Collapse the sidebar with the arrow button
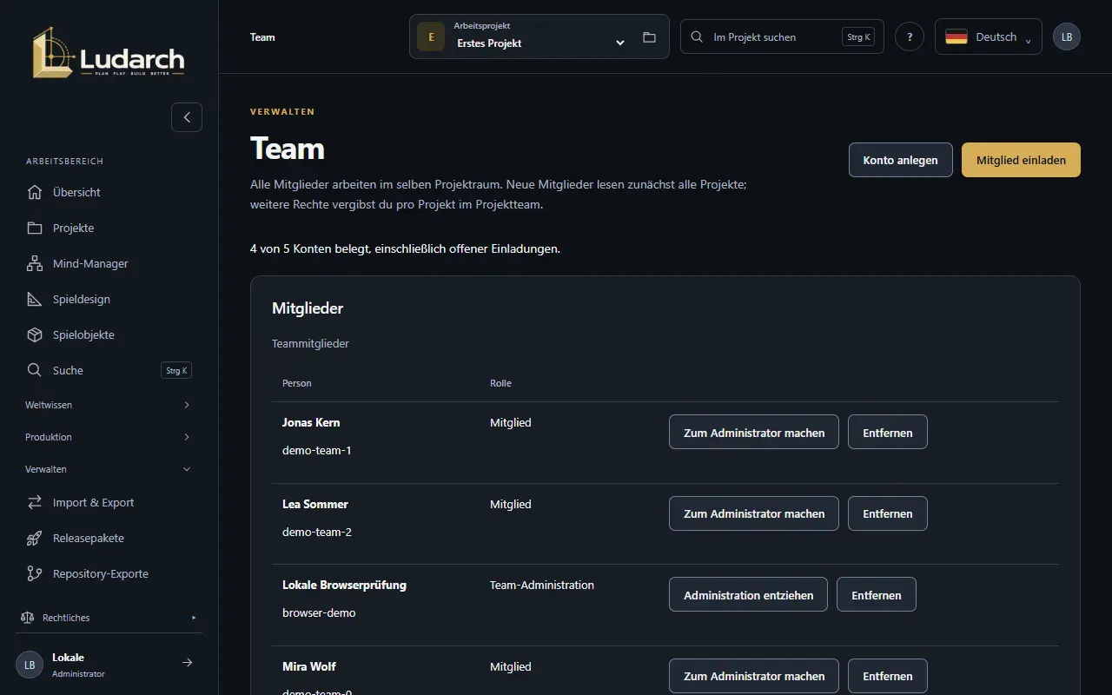The width and height of the screenshot is (1112, 695). (x=187, y=117)
